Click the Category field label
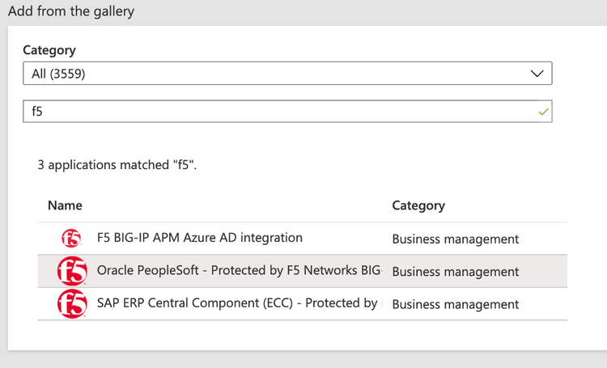607x368 pixels. tap(49, 50)
